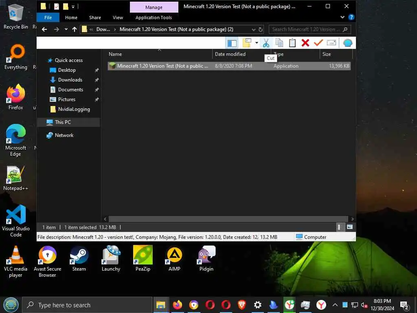Select the AIMP desktop shortcut
Viewport: 417px width, 313px height.
click(174, 258)
